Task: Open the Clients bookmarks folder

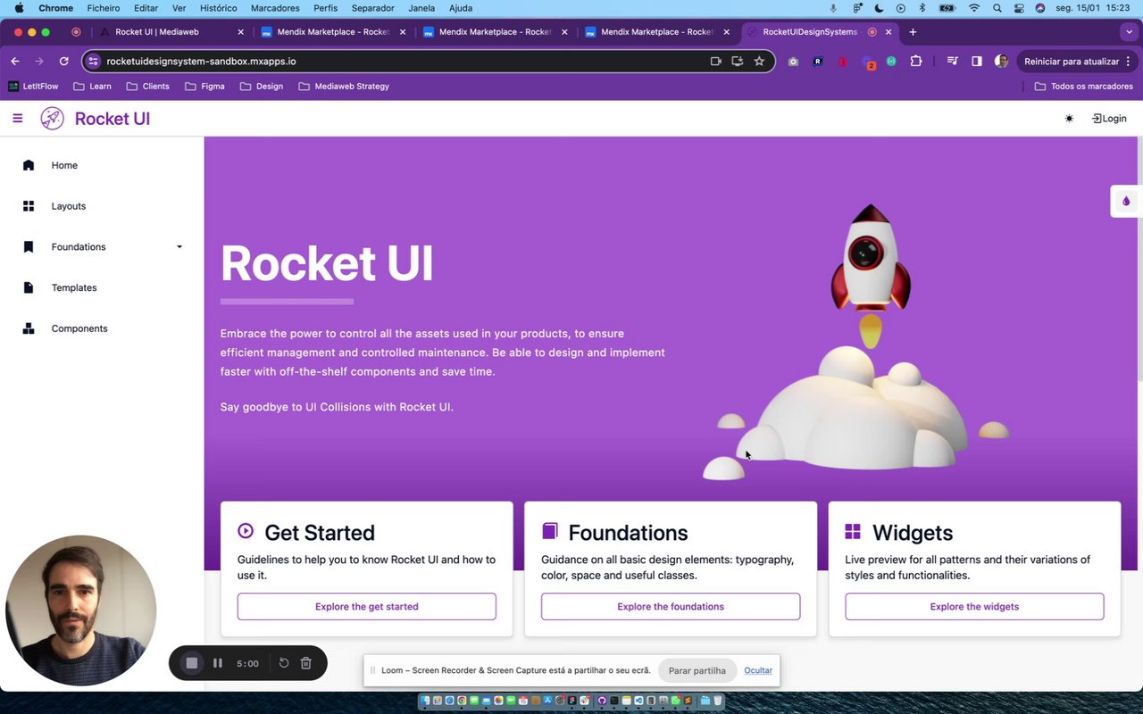Action: click(147, 87)
